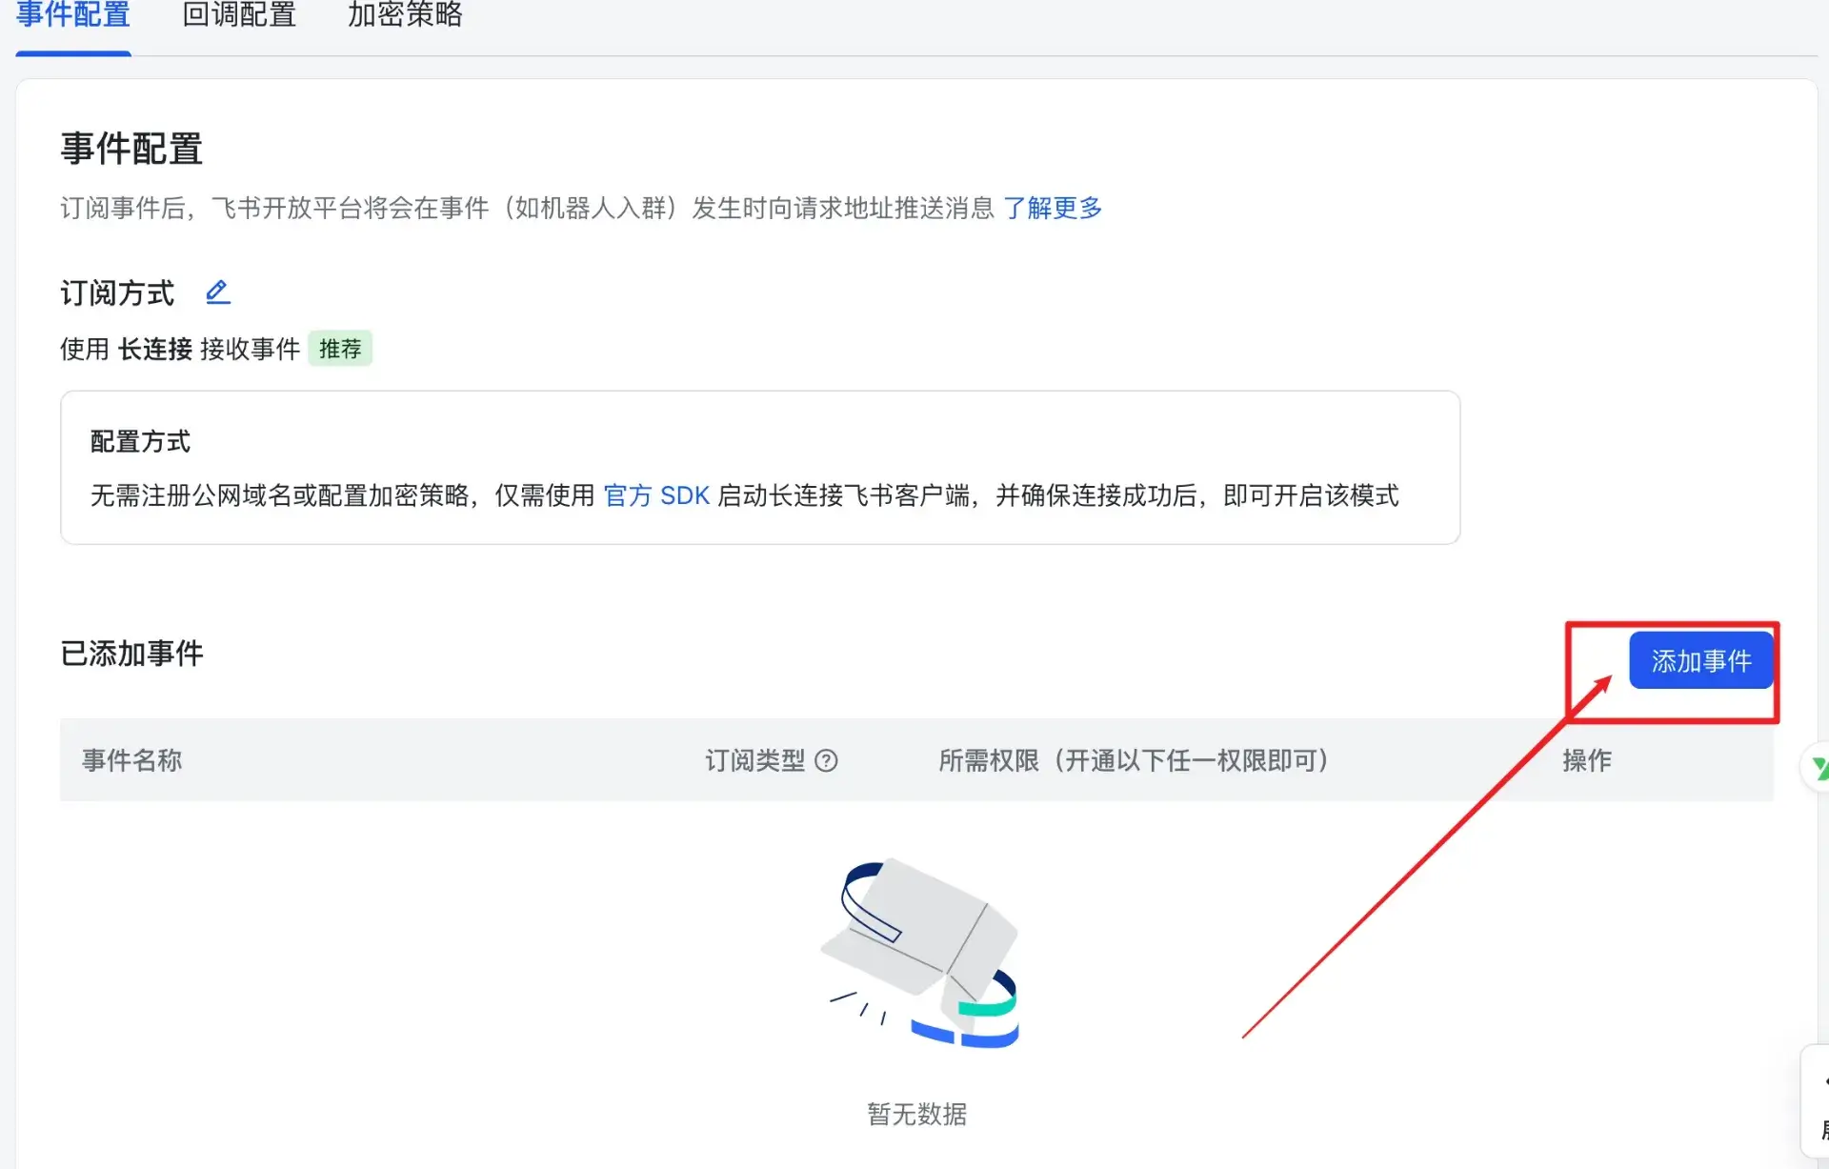
Task: Click the pencil edit icon beside 订阅方式
Action: tap(218, 292)
